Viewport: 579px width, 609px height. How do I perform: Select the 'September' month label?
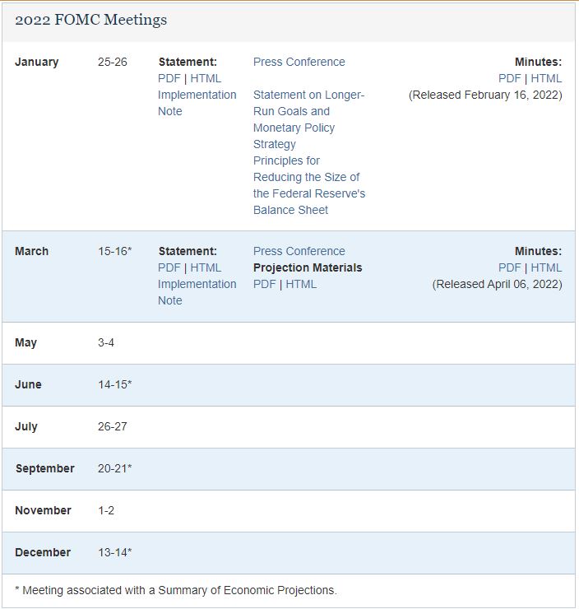point(45,469)
